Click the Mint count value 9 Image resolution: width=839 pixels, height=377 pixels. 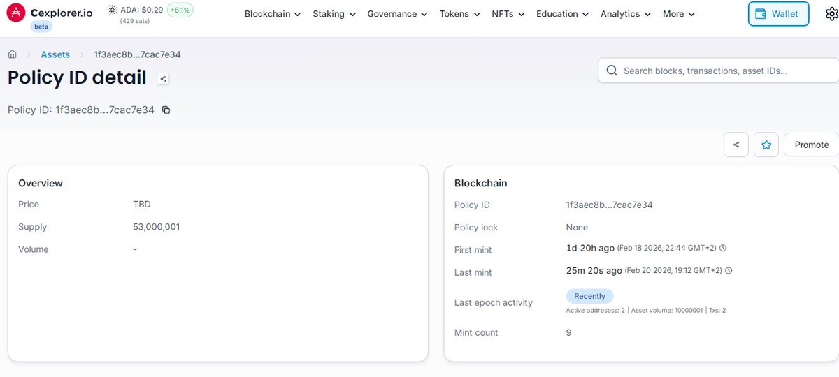coord(569,332)
